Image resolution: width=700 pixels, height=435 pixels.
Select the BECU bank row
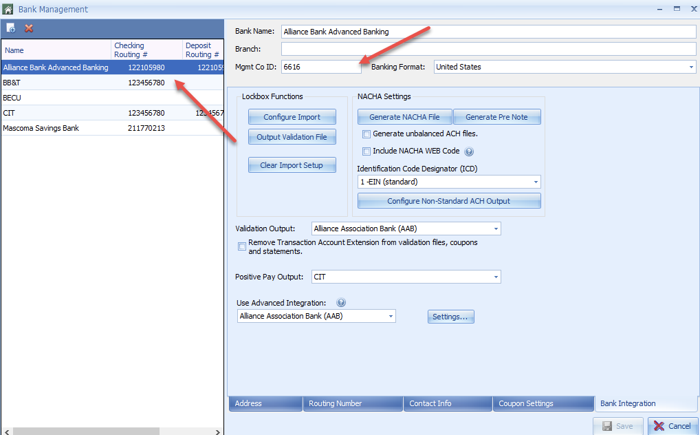(112, 98)
